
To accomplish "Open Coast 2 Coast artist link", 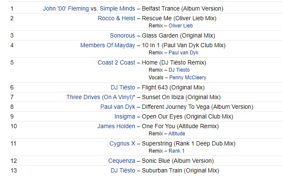I will pyautogui.click(x=116, y=63).
